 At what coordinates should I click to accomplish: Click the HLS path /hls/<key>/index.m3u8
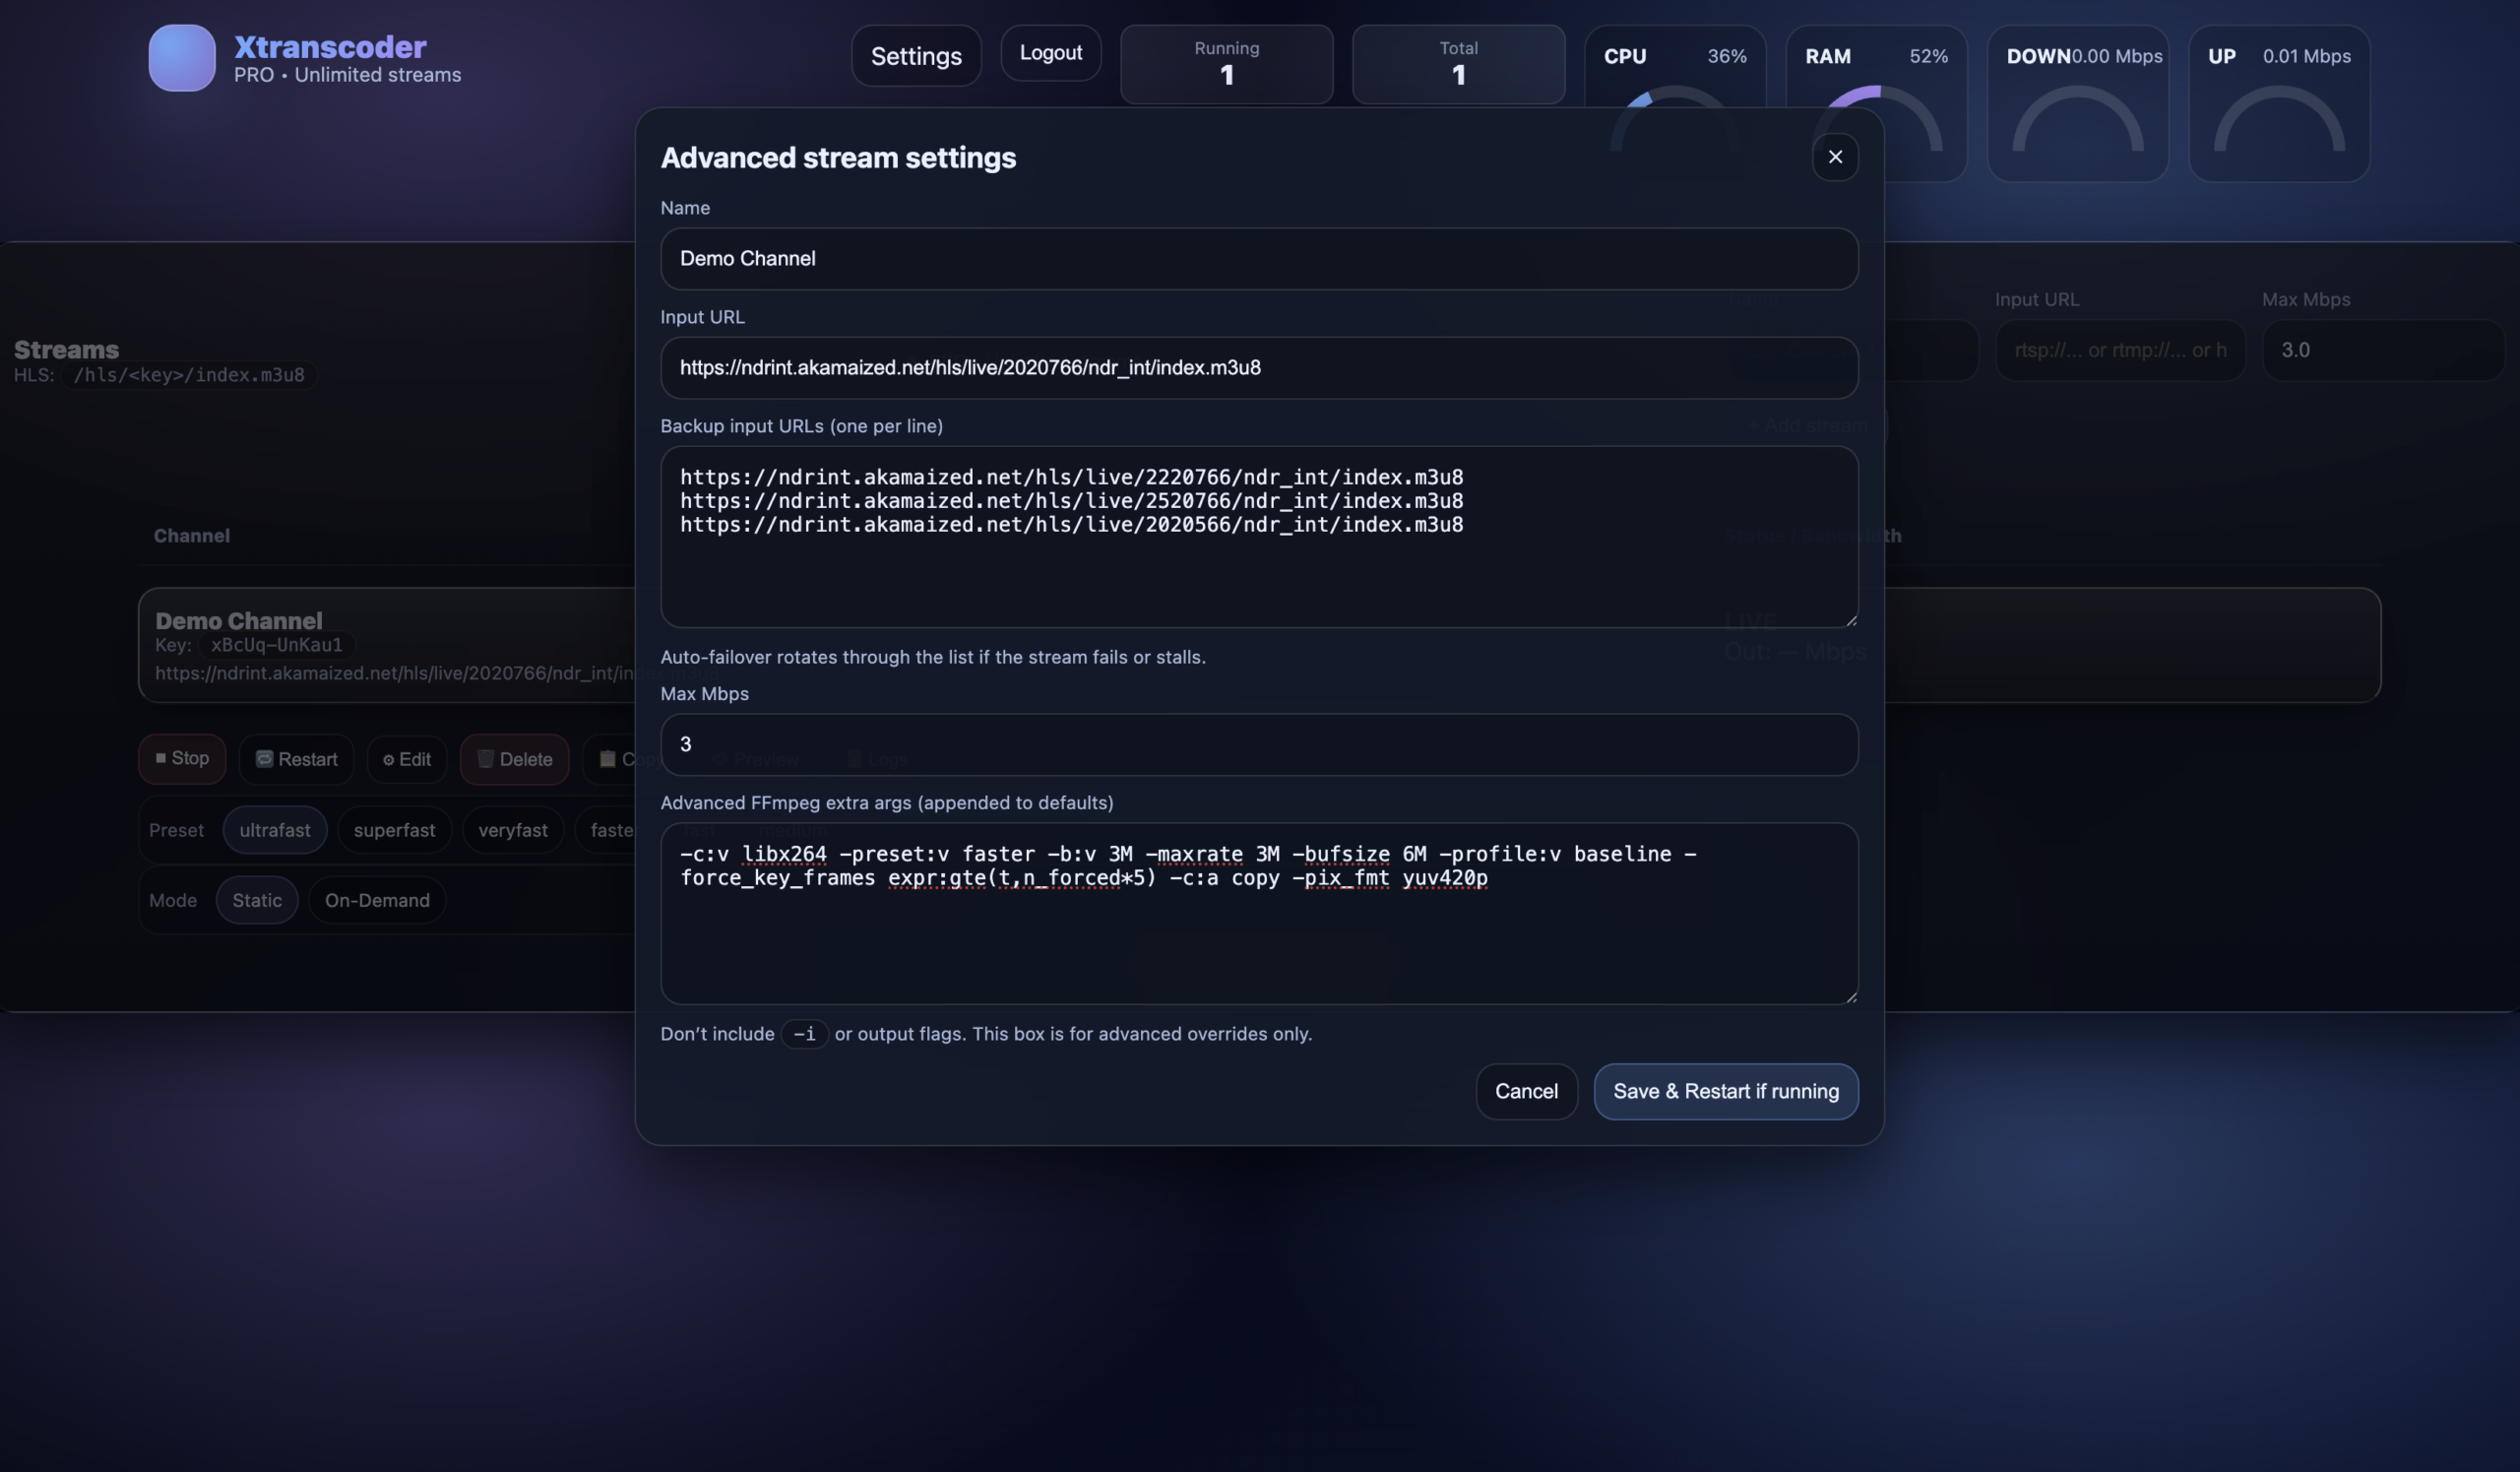189,376
